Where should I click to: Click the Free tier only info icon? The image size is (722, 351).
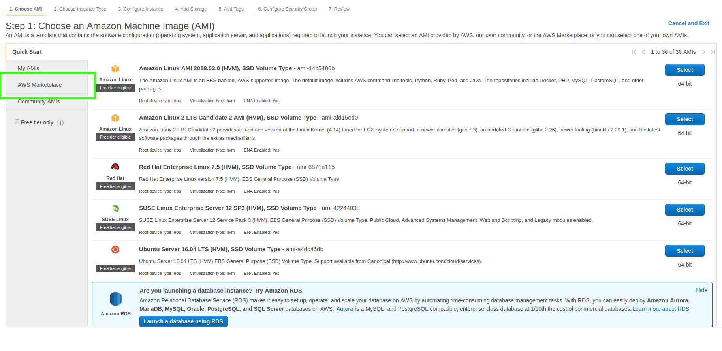click(60, 123)
